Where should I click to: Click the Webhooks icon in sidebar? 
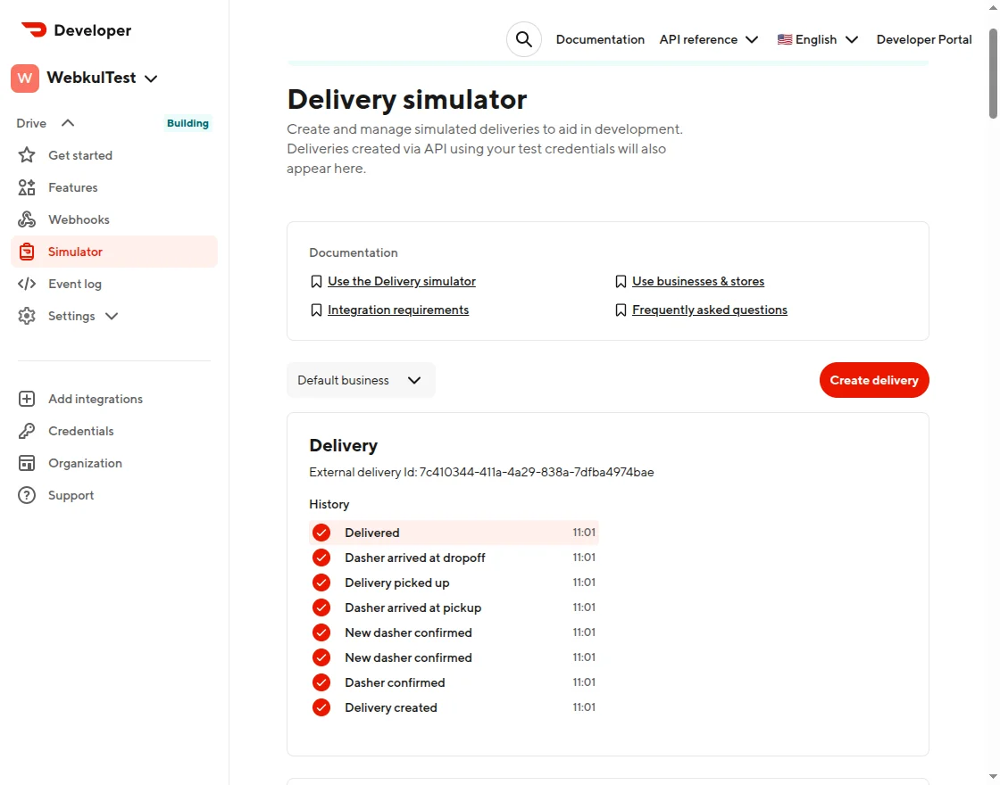pyautogui.click(x=27, y=219)
